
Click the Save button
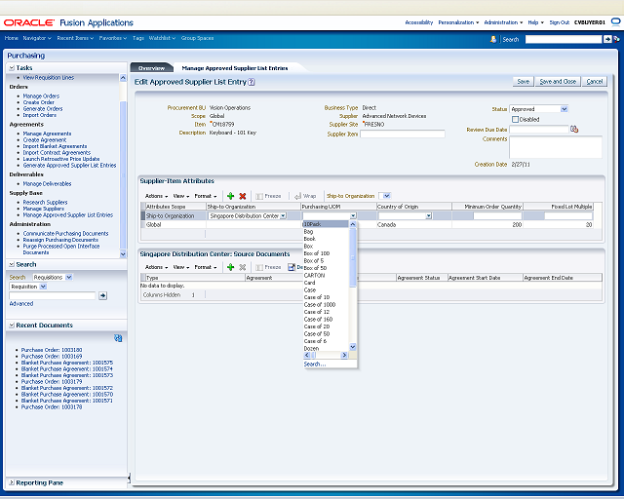click(523, 82)
